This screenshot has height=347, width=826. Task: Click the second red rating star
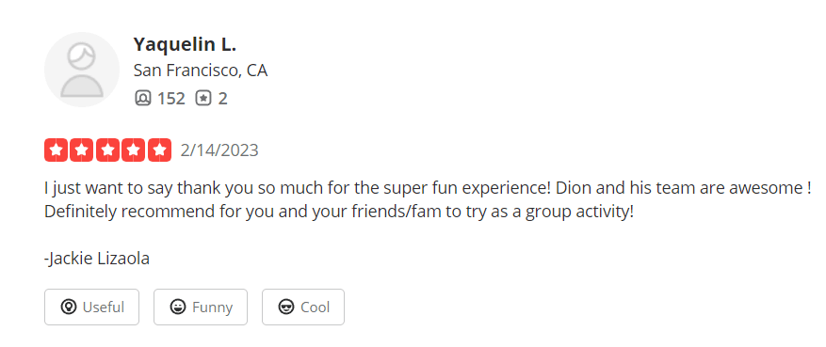pyautogui.click(x=82, y=150)
